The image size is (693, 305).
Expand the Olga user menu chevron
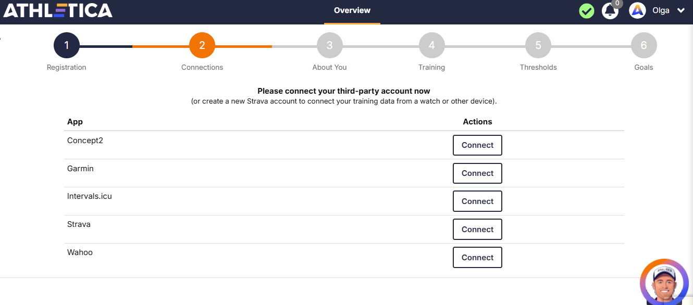680,10
